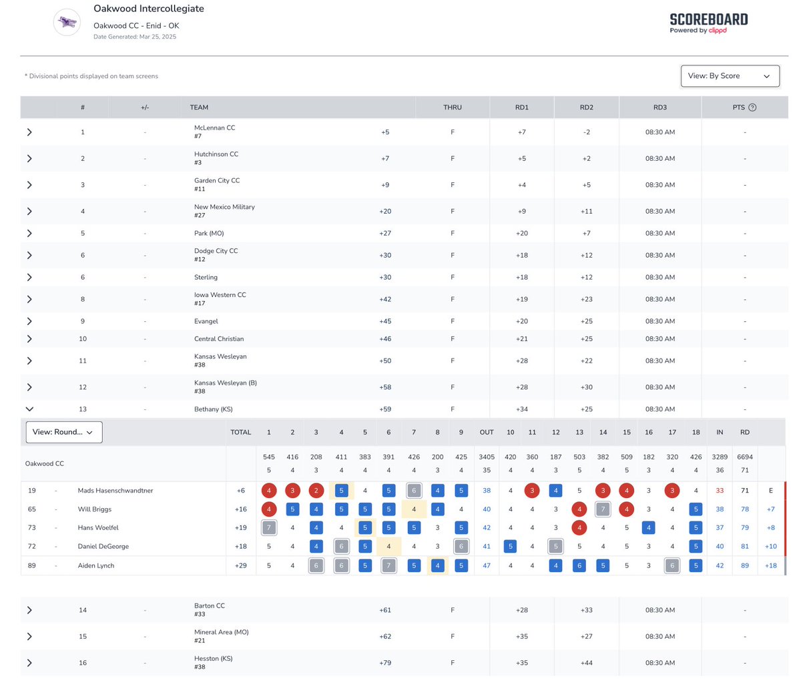
Task: Click the Oakwood Intercollegiate event logo
Action: (x=67, y=23)
